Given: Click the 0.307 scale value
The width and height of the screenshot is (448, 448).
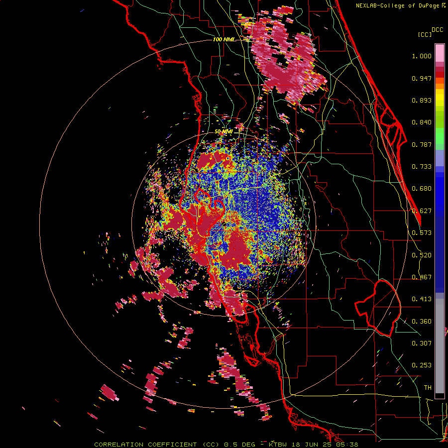Looking at the screenshot, I should click(422, 343).
